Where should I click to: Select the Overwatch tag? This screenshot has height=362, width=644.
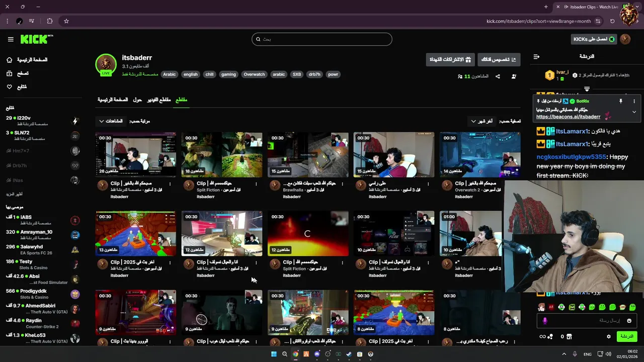(254, 74)
